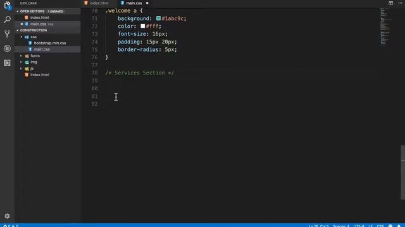The width and height of the screenshot is (405, 227).
Task: Open notifications bell in status bar
Action: point(399,226)
